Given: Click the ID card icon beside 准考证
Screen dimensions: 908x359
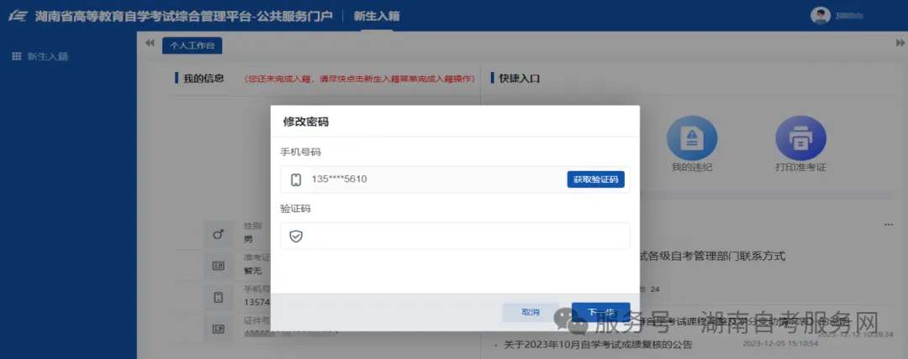Looking at the screenshot, I should click(218, 266).
